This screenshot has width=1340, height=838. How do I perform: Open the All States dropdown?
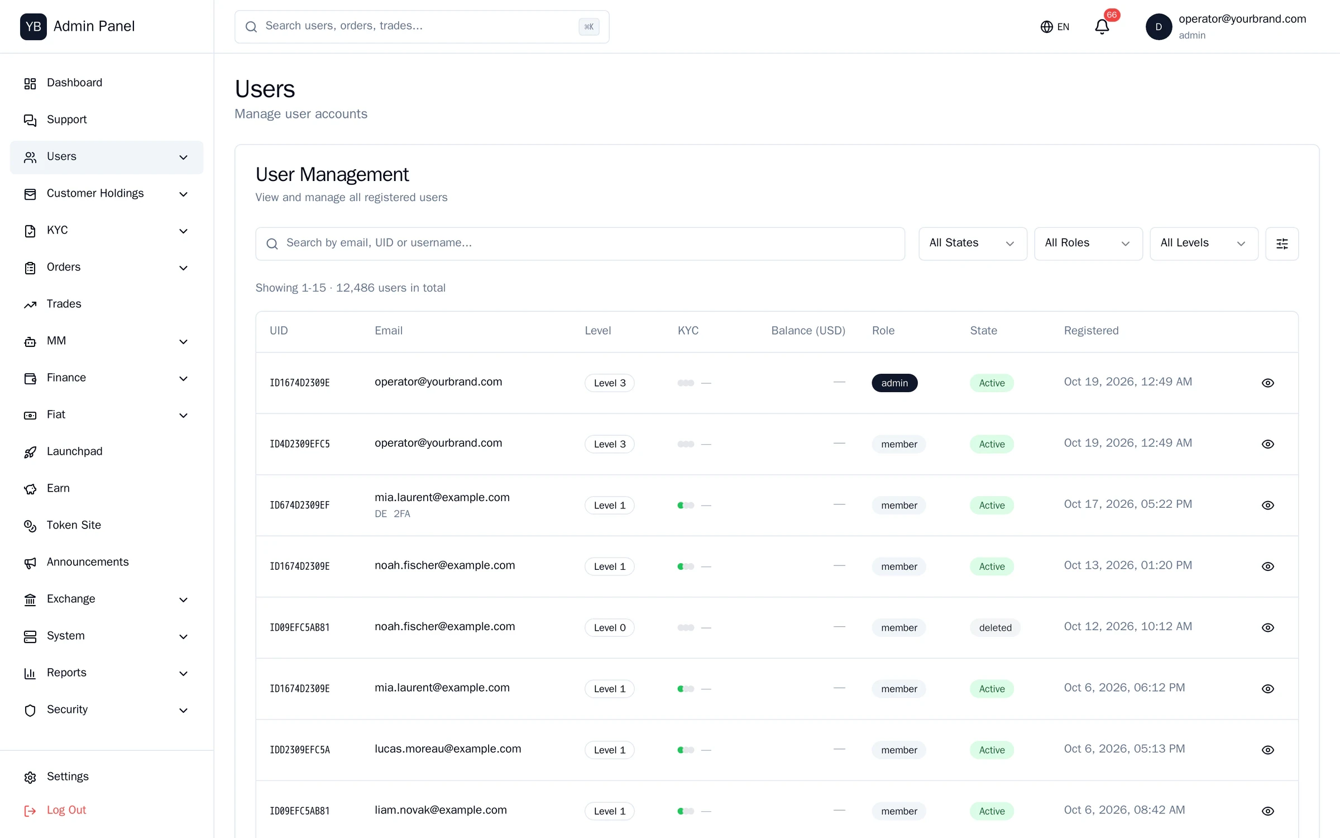pyautogui.click(x=973, y=244)
